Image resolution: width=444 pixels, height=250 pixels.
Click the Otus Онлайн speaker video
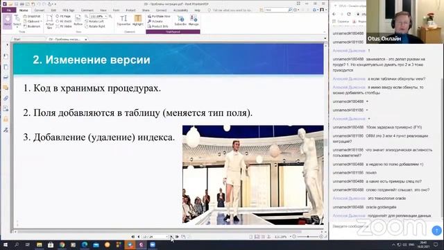pos(405,22)
